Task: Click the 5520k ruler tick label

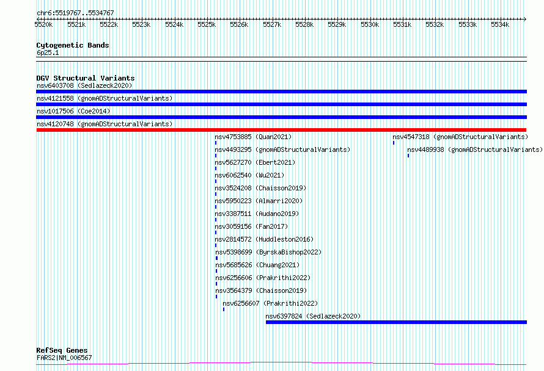Action: [44, 24]
